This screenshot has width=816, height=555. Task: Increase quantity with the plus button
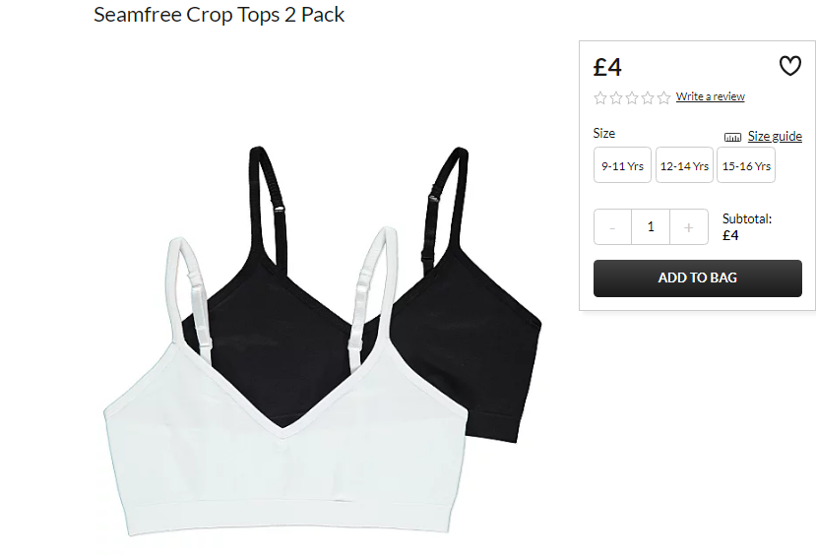(x=688, y=226)
